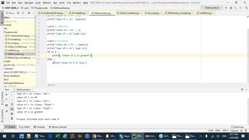
Task: Select pyvenv.cfg in the project tree
Action: click(x=9, y=65)
